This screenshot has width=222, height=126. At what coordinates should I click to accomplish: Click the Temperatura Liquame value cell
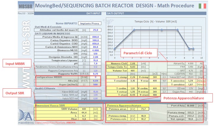pos(95,60)
